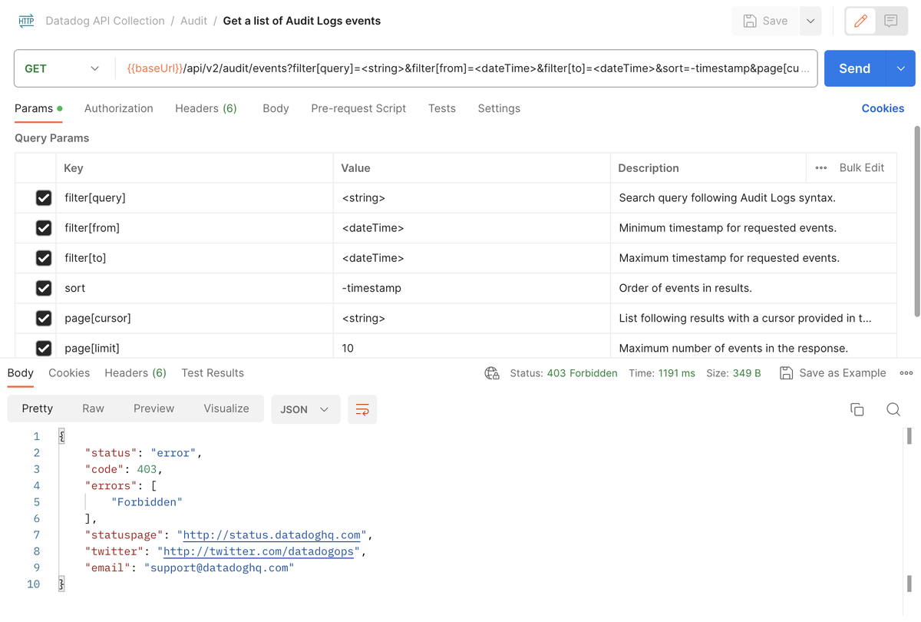Uncheck the filter[query] parameter
The width and height of the screenshot is (921, 622).
(x=44, y=197)
